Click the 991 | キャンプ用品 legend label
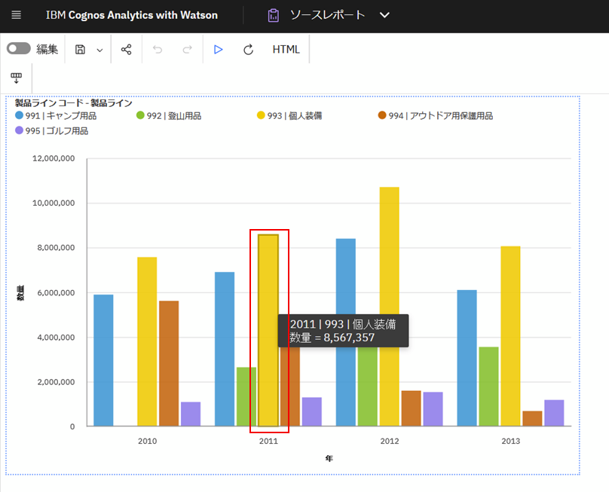 click(61, 116)
